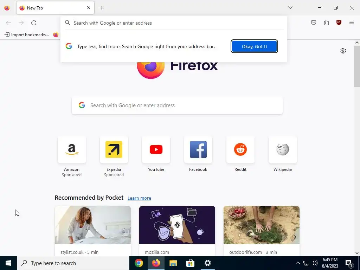Follow Learn more link by Pocket
This screenshot has width=360, height=270.
[x=139, y=198]
